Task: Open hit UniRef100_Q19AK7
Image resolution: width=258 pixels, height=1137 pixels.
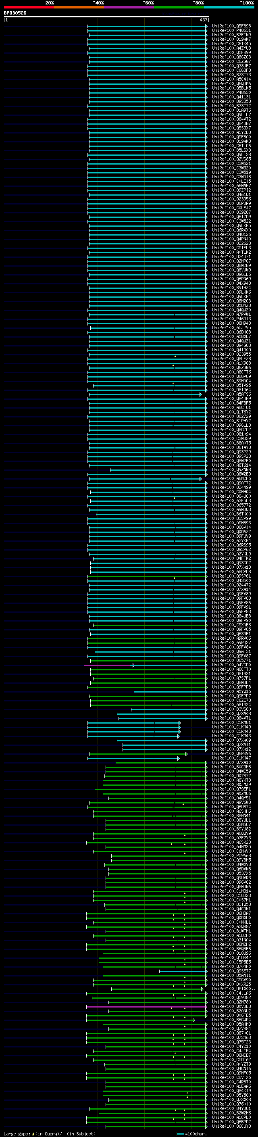Action: pos(231,39)
